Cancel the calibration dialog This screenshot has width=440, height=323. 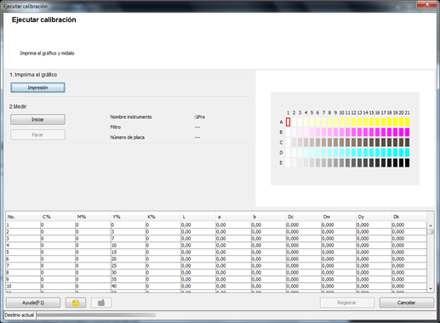point(407,303)
